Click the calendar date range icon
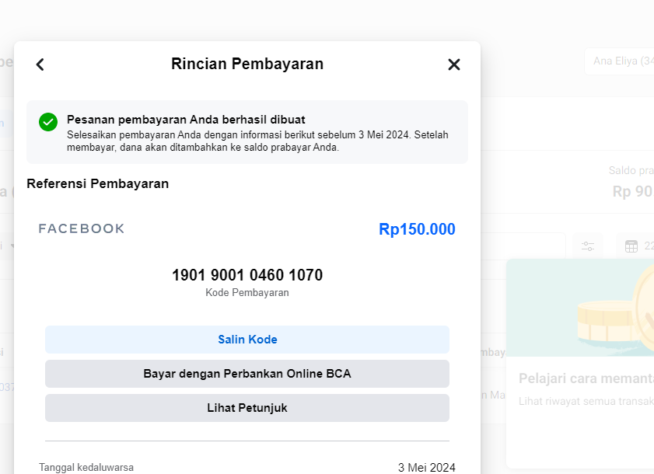 tap(631, 246)
